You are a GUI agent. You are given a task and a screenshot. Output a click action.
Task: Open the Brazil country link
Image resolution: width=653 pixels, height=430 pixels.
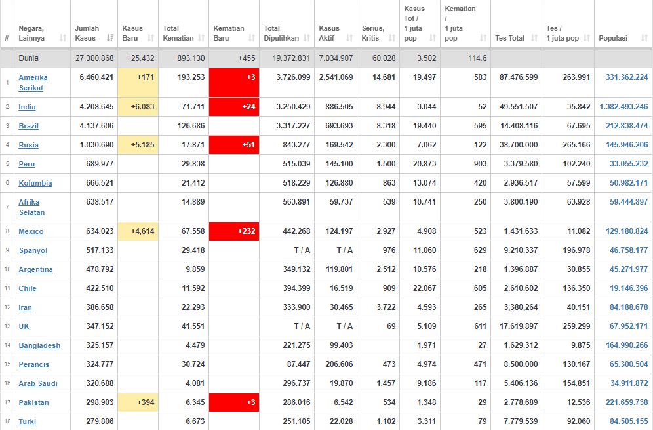(x=28, y=126)
